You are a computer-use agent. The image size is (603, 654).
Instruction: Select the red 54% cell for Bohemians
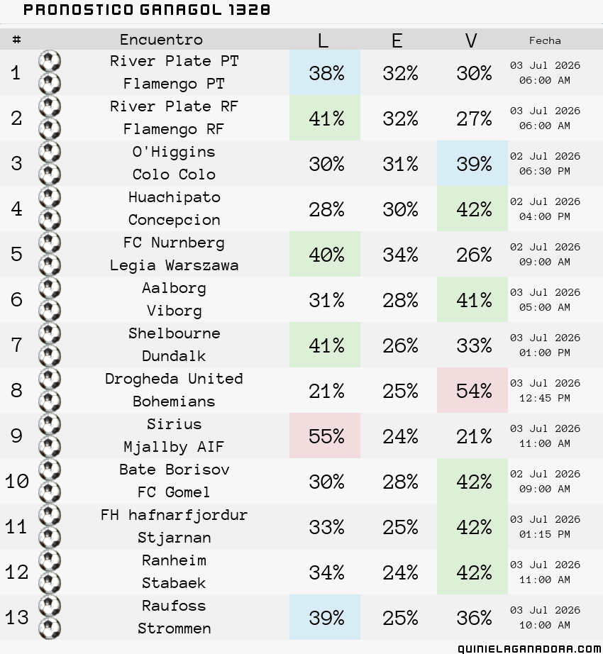(472, 390)
